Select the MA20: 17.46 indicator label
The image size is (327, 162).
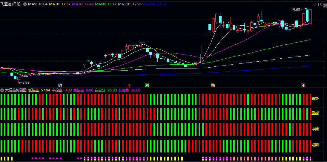pyautogui.click(x=83, y=4)
